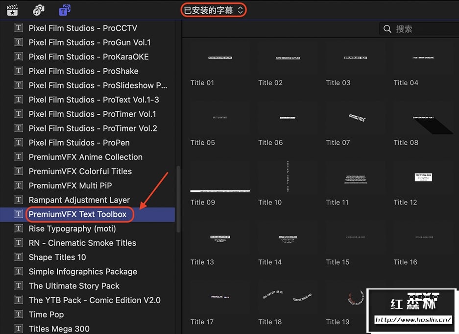The image size is (459, 334).
Task: Select Pixel Film Studios - ProShake
Action: pyautogui.click(x=83, y=71)
